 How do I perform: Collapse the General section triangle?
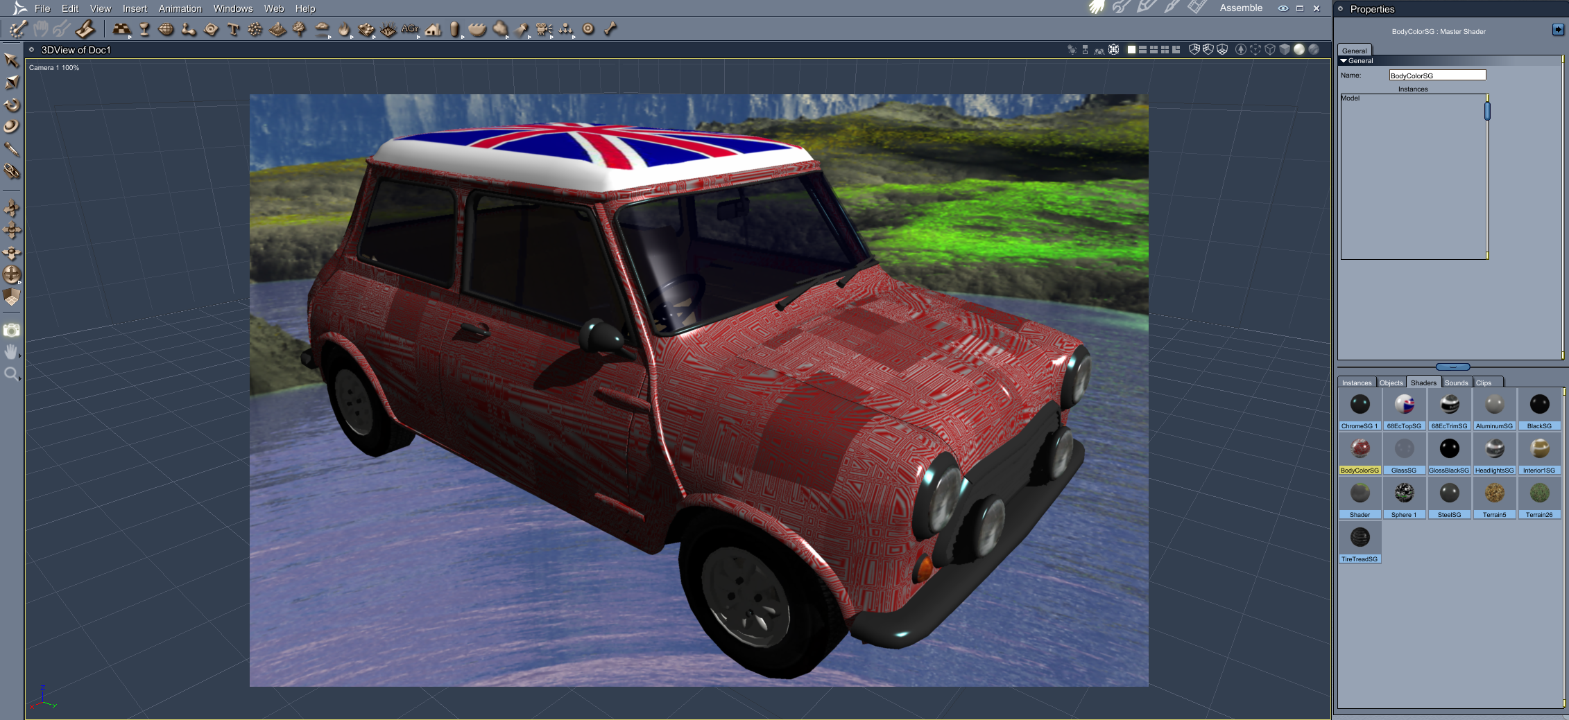pos(1344,61)
